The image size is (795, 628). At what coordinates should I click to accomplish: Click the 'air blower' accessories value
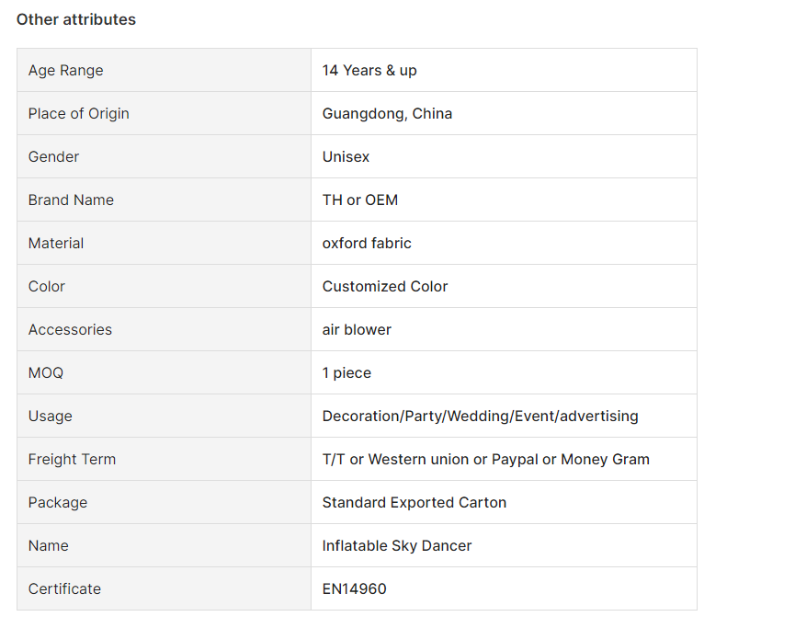coord(357,330)
